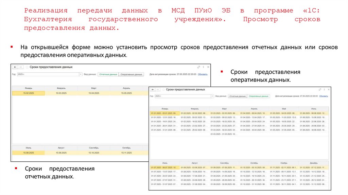Click forward arrow in right (operational data) window
The width and height of the screenshot is (348, 195).
point(158,89)
